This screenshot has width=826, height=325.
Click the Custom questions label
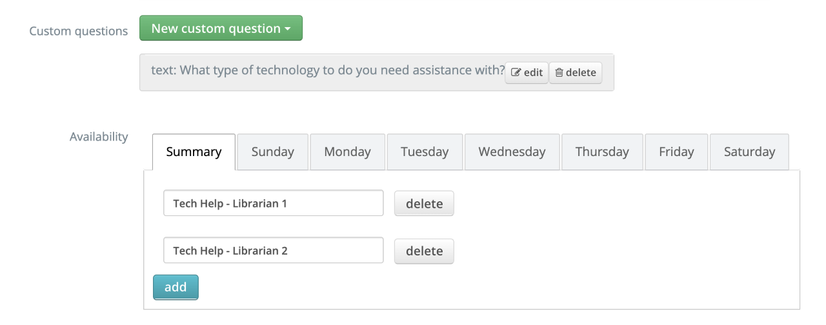click(79, 31)
